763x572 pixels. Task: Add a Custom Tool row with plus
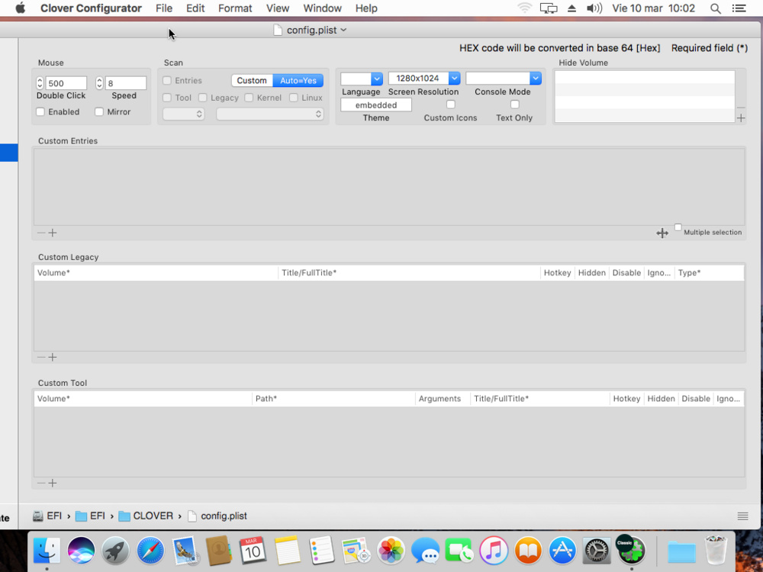click(x=53, y=483)
